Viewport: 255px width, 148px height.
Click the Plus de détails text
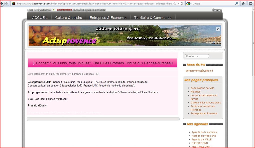[37, 105]
